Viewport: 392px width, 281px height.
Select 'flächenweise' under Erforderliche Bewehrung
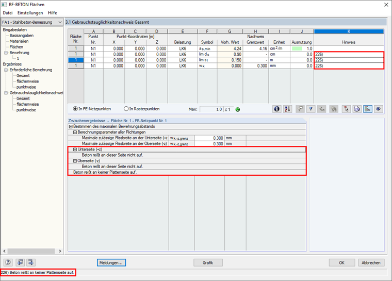pos(27,81)
